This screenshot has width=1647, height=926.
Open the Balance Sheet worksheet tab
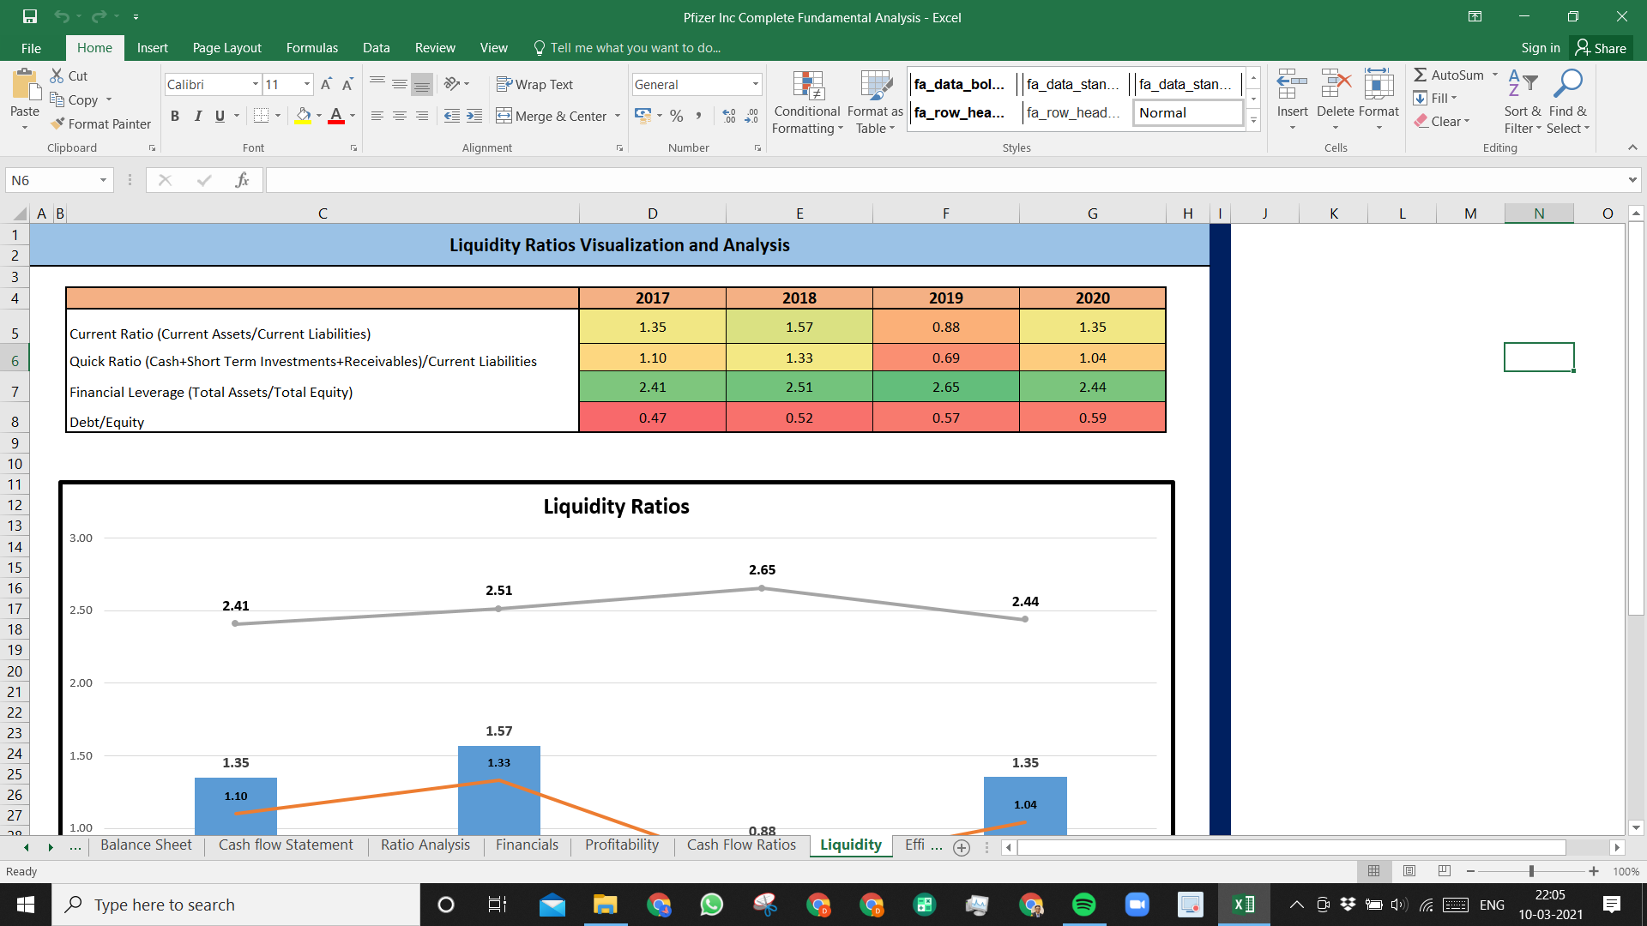tap(146, 845)
